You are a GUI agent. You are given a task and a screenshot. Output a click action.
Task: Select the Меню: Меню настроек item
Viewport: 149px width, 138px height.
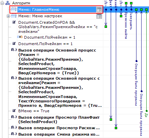coord(40,16)
